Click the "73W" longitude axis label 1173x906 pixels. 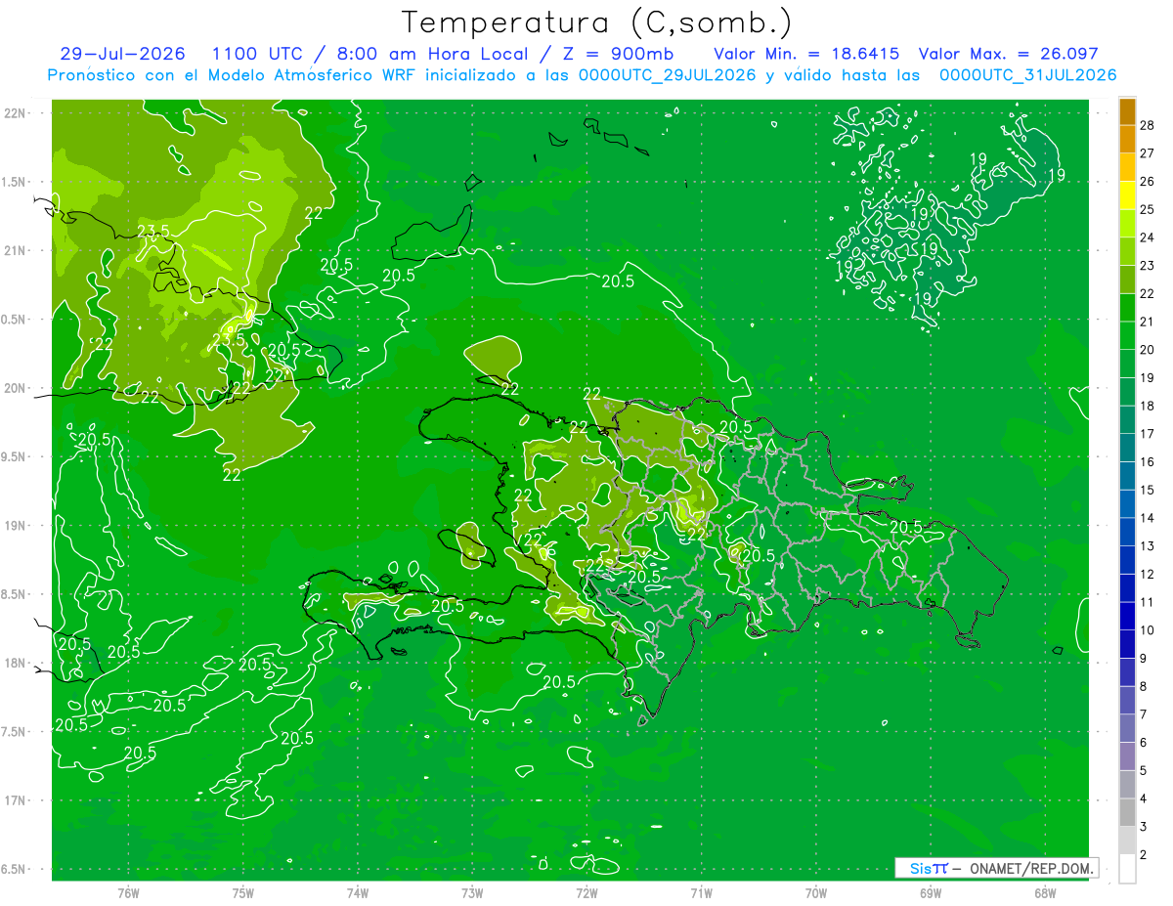click(x=472, y=894)
